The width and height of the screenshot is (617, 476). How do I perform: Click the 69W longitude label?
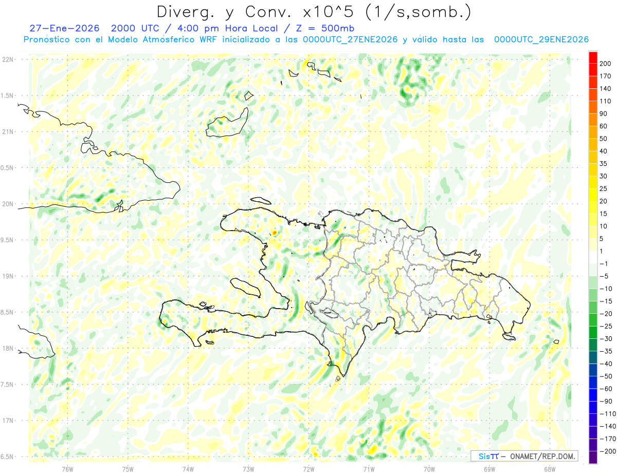[489, 469]
